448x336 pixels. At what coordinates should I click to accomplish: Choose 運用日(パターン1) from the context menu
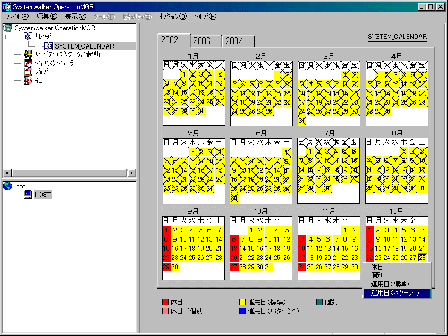397,293
